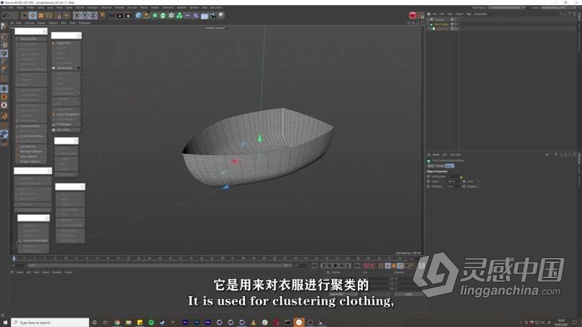Click the taskbar search box
This screenshot has width=582, height=327.
click(50, 322)
